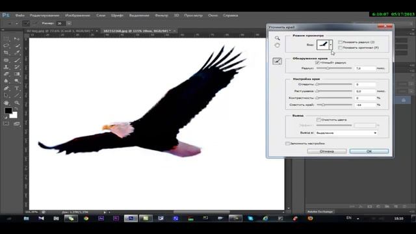Open the Размер brush size dropdown
Viewport: 416px width, 234px height.
(x=69, y=23)
